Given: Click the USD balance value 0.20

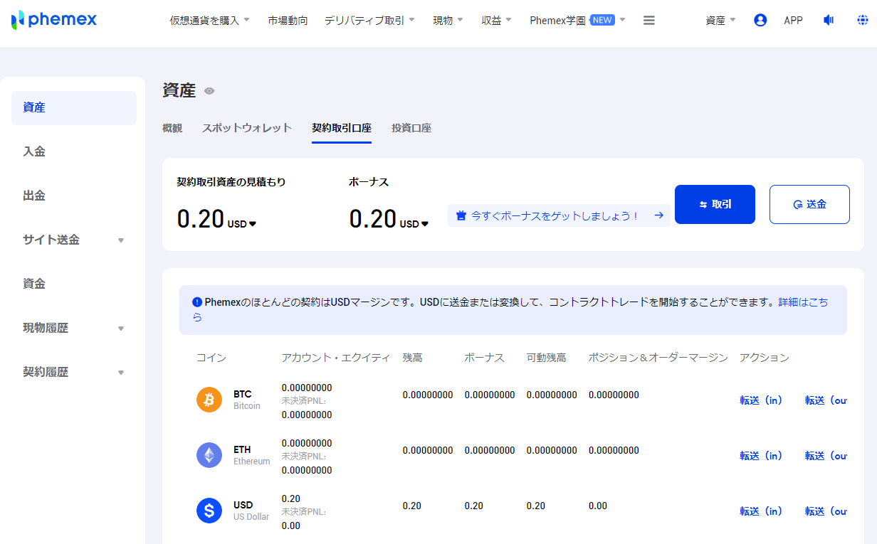Looking at the screenshot, I should (x=412, y=506).
